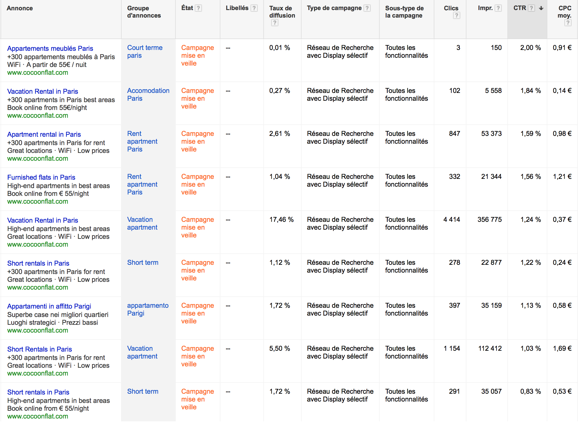Open help icon next to Libellés header
This screenshot has width=578, height=423.
pos(254,8)
